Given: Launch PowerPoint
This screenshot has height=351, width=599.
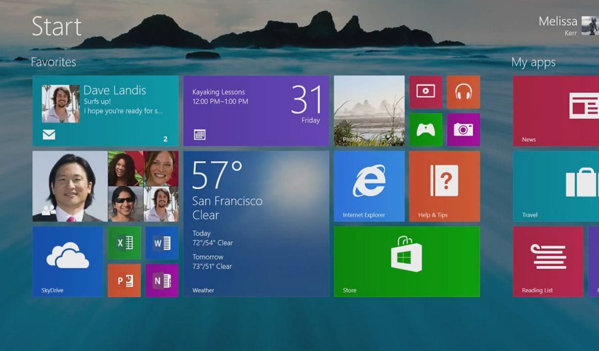Looking at the screenshot, I should pos(124,280).
